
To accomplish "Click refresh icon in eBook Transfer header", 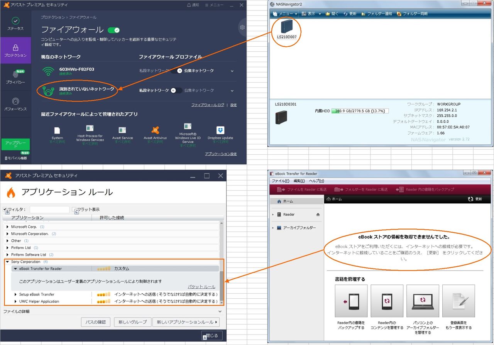I will click(470, 199).
